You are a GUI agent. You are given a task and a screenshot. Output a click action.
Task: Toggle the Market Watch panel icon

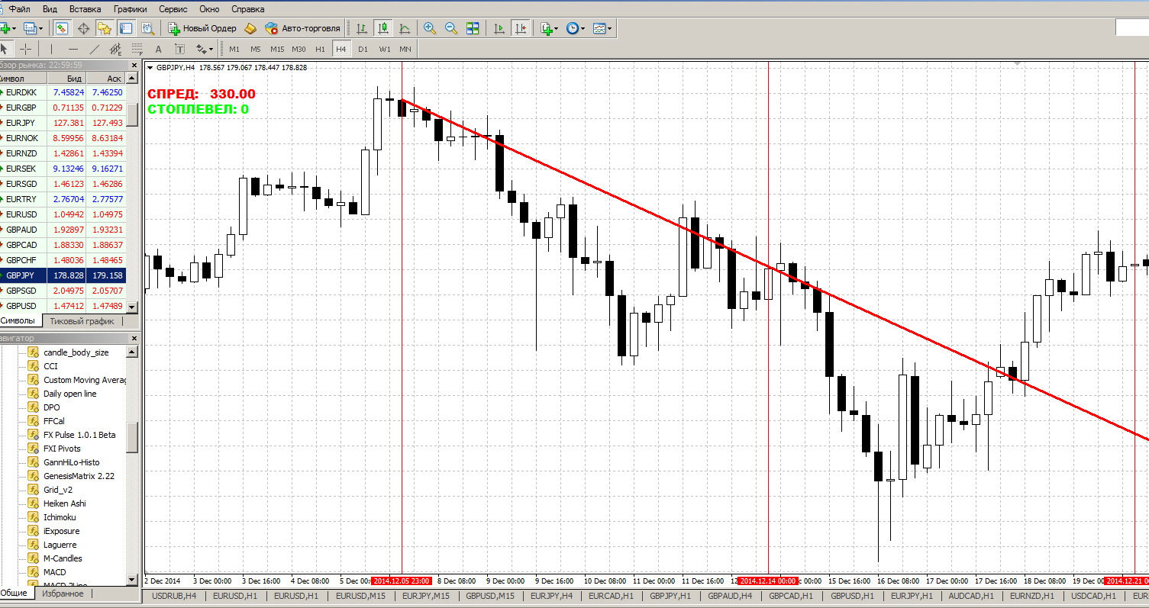62,28
